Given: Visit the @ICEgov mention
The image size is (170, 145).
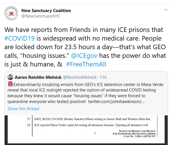Looking at the screenshot, I should click(84, 56).
